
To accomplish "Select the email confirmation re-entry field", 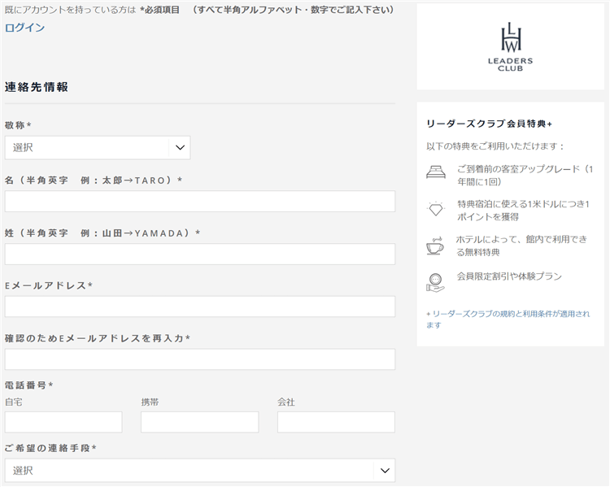I will coord(199,359).
